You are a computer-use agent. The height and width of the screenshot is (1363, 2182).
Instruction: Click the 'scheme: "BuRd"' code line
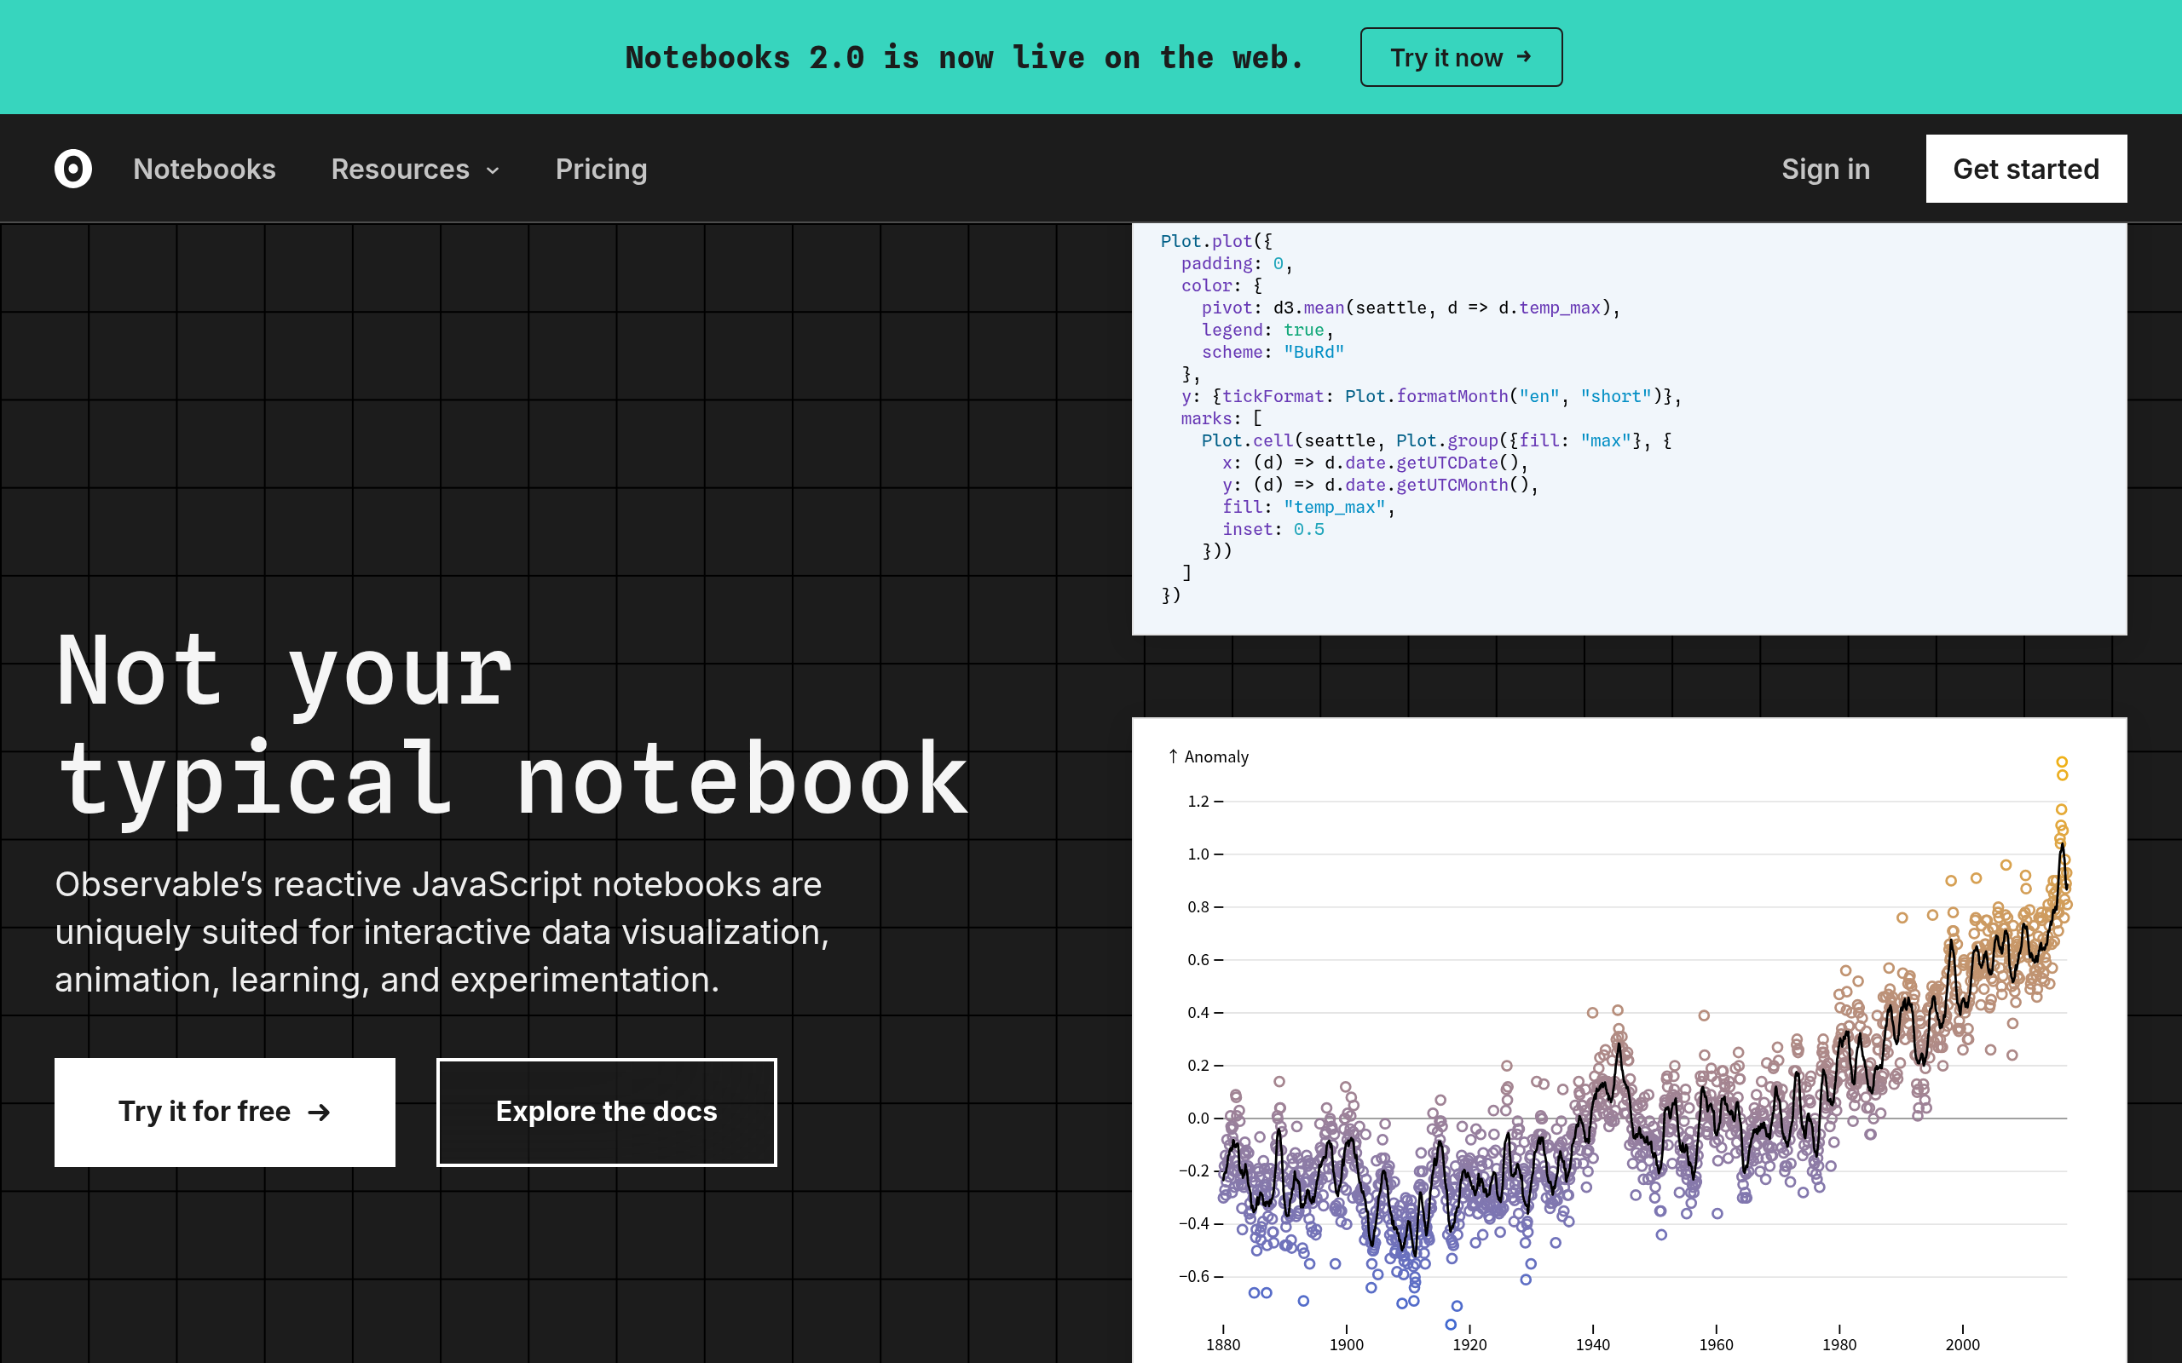pos(1273,353)
